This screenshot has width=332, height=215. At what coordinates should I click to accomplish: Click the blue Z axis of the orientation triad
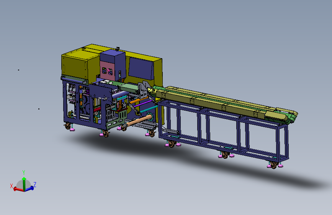29,188
